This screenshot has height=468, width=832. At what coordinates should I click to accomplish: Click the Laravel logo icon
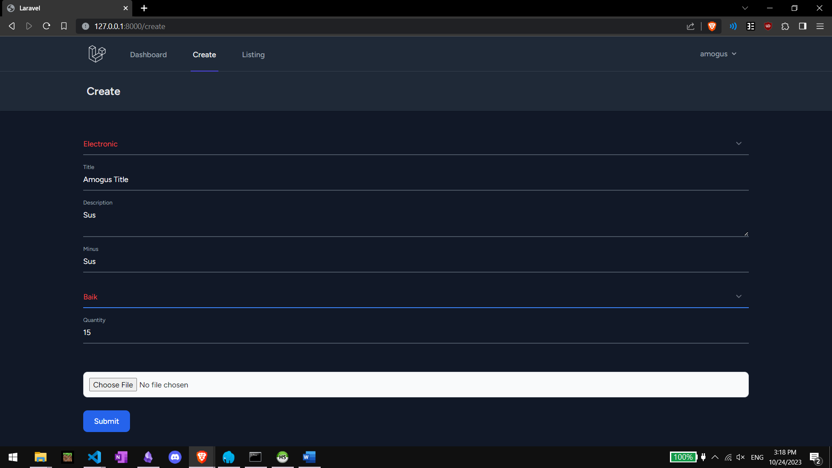[97, 54]
